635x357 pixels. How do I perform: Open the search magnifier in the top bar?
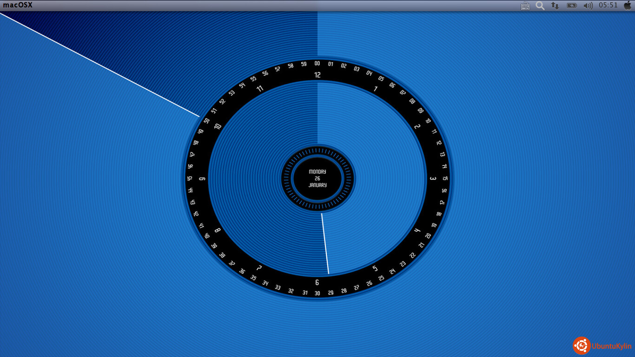(540, 6)
